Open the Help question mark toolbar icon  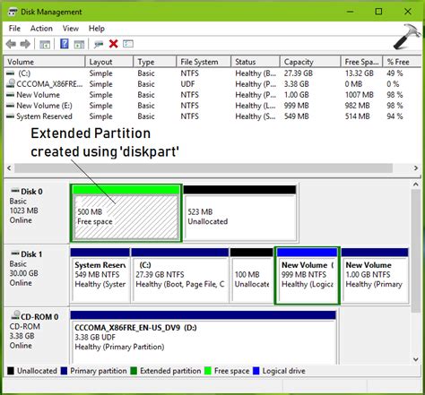tap(65, 44)
